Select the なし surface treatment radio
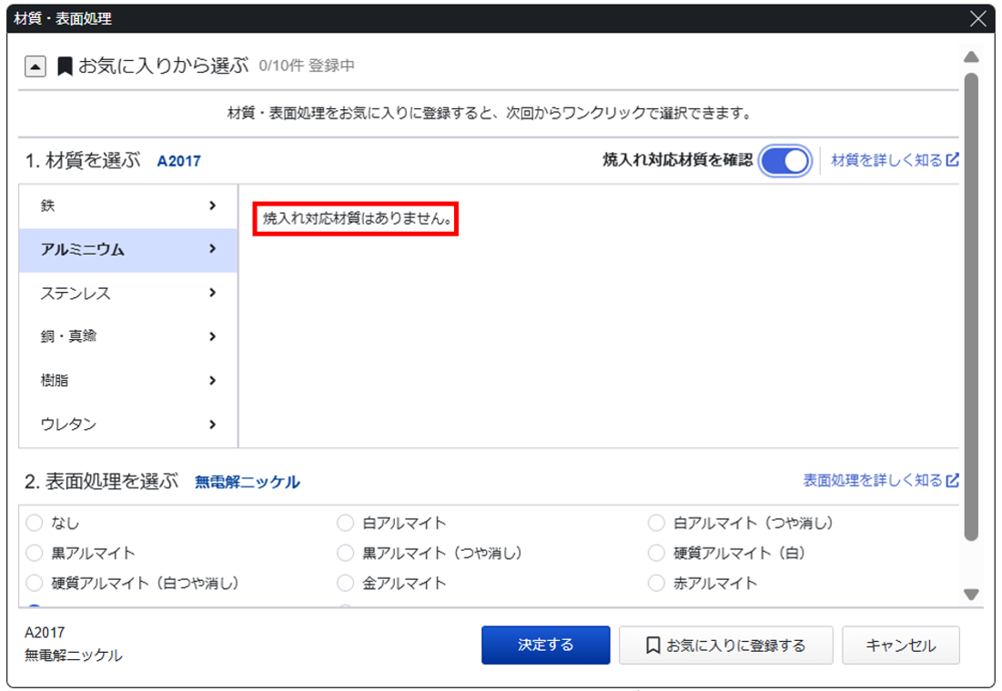Image resolution: width=1002 pixels, height=691 pixels. click(x=35, y=523)
